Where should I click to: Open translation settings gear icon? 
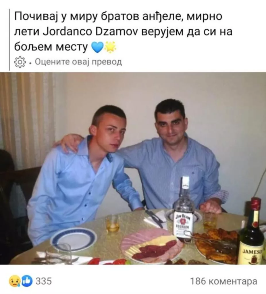click(x=20, y=62)
